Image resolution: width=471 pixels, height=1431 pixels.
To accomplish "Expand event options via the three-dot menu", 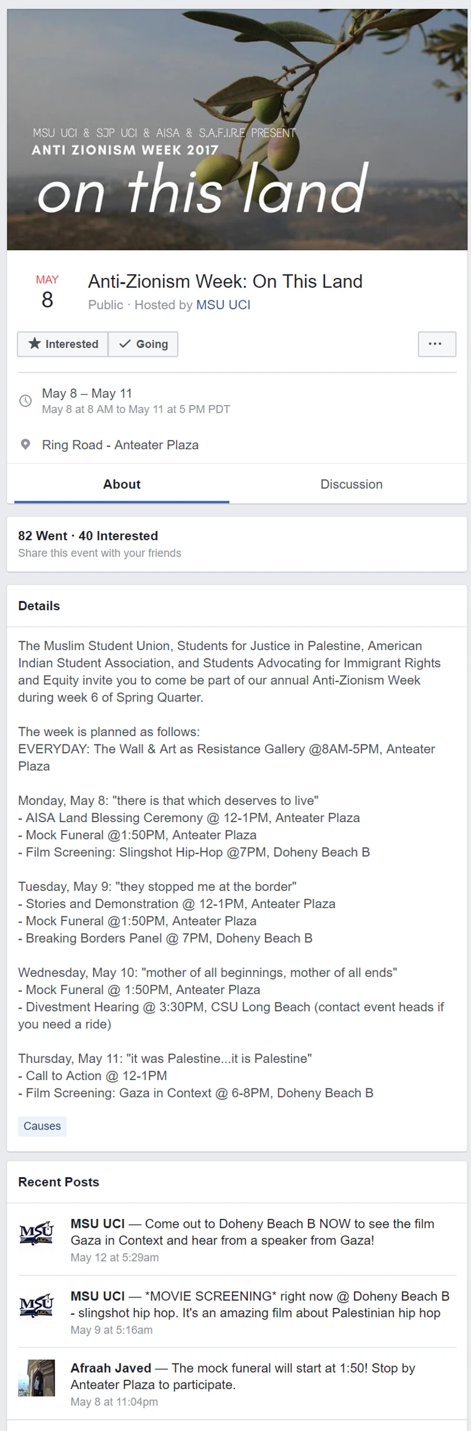I will coord(436,344).
